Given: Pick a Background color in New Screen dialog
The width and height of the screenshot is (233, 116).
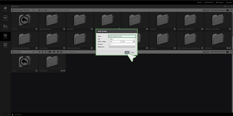Looking at the screenshot, I should (x=122, y=47).
